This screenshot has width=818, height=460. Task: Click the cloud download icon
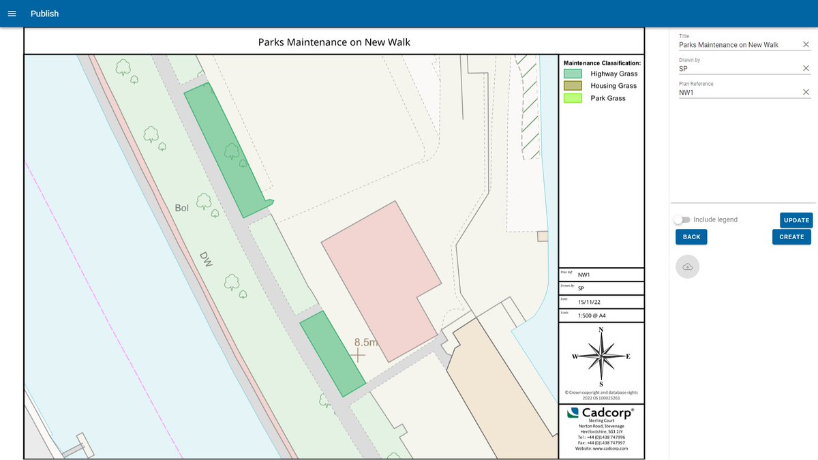click(x=687, y=266)
